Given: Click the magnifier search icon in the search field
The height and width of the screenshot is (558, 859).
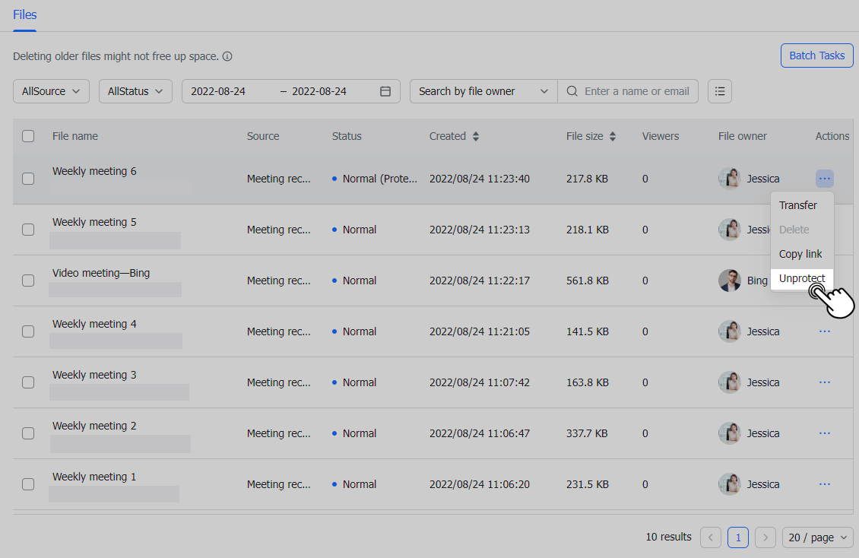Looking at the screenshot, I should tap(572, 90).
